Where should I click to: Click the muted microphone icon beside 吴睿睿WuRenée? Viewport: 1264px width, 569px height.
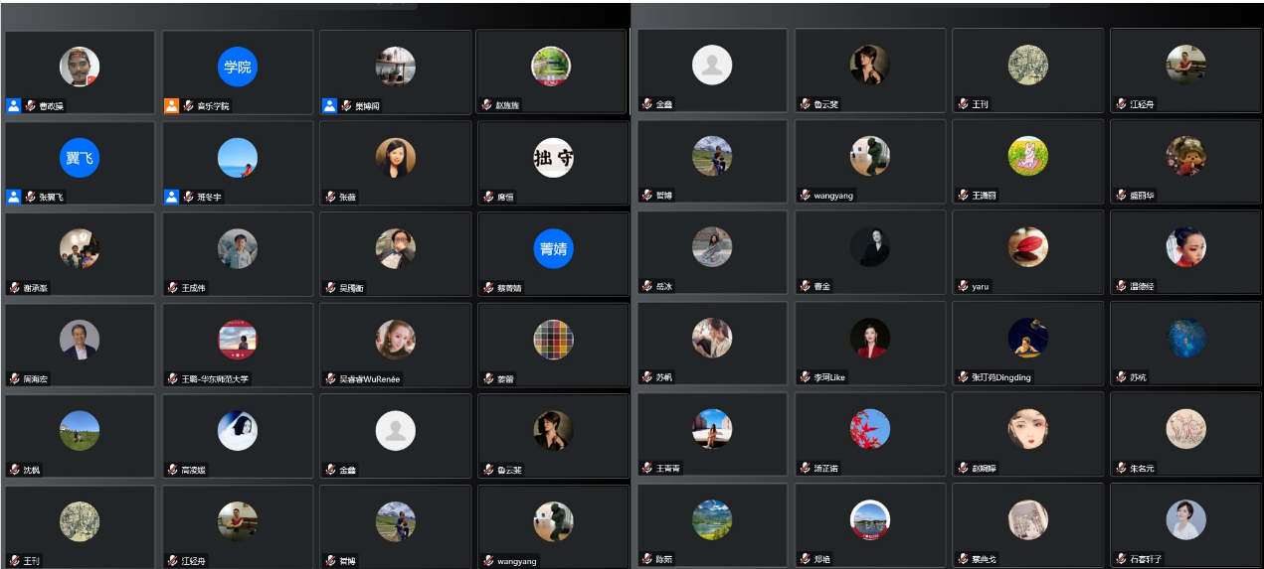coord(330,379)
